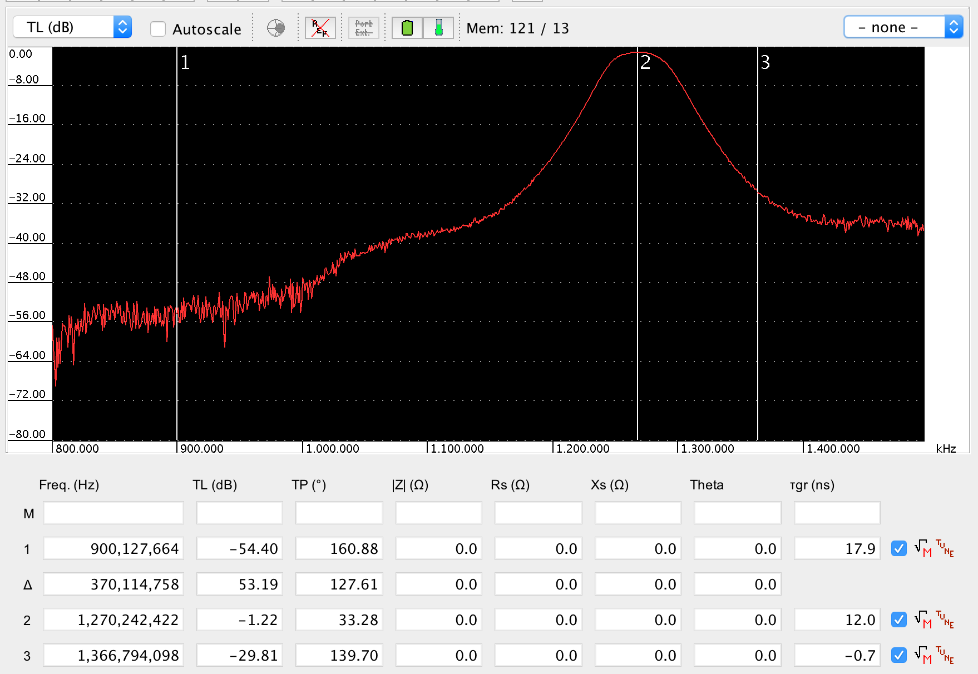
Task: Click the Port Ext. toolbar button
Action: click(364, 28)
